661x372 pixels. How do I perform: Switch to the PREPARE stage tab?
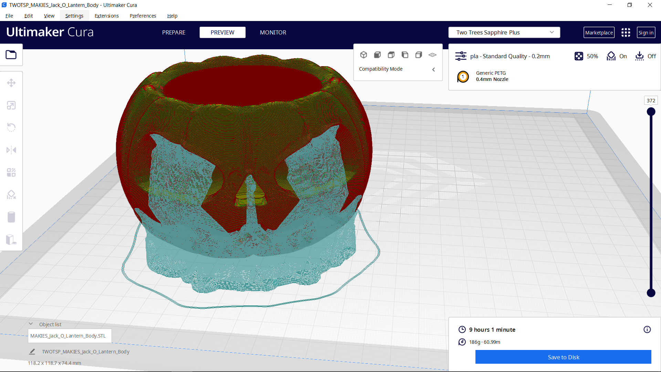(x=174, y=32)
